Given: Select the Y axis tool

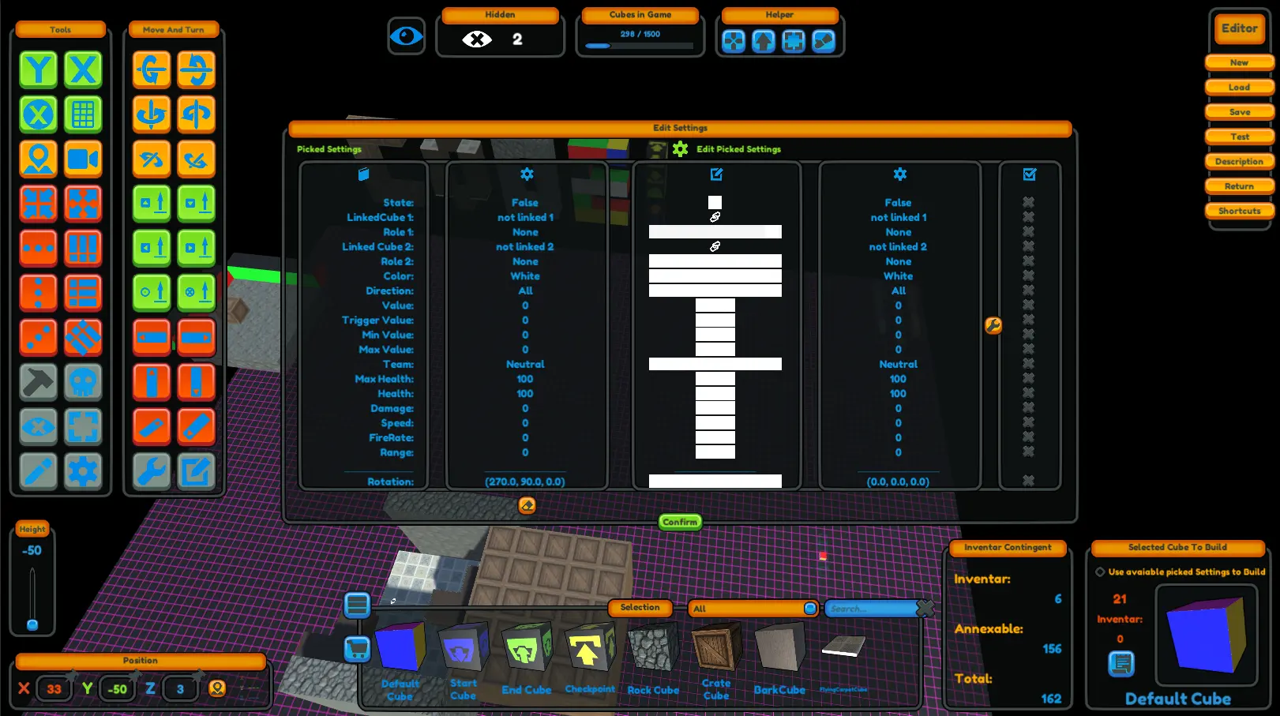Looking at the screenshot, I should pyautogui.click(x=38, y=69).
